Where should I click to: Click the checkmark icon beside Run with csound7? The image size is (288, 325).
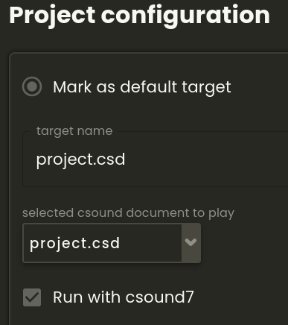point(32,297)
